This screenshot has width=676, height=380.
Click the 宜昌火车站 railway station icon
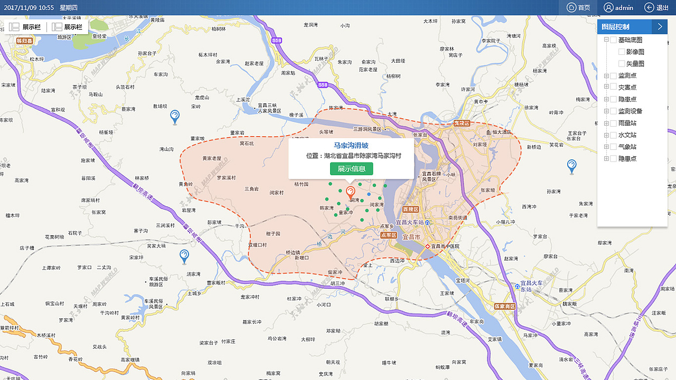(427, 223)
